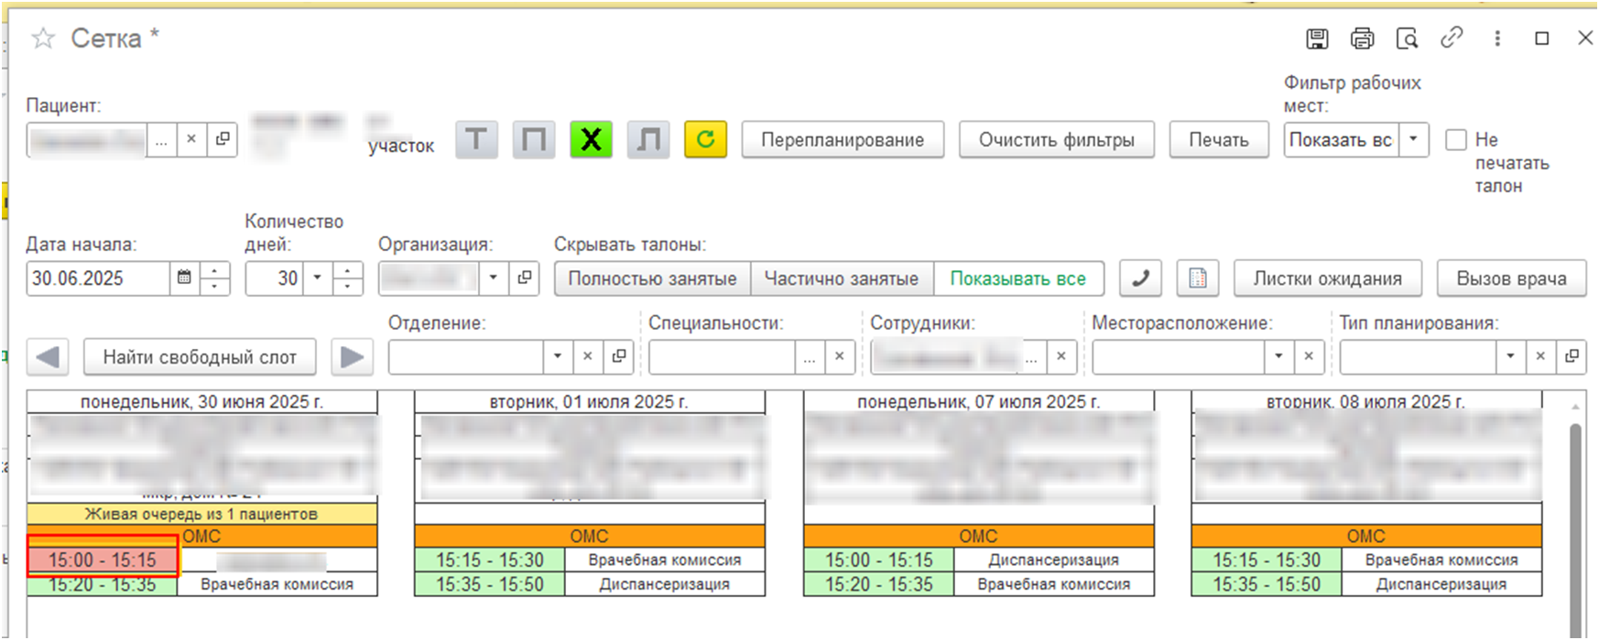Enable the 'Не печатать талон' checkbox
The width and height of the screenshot is (1599, 640).
click(x=1455, y=140)
